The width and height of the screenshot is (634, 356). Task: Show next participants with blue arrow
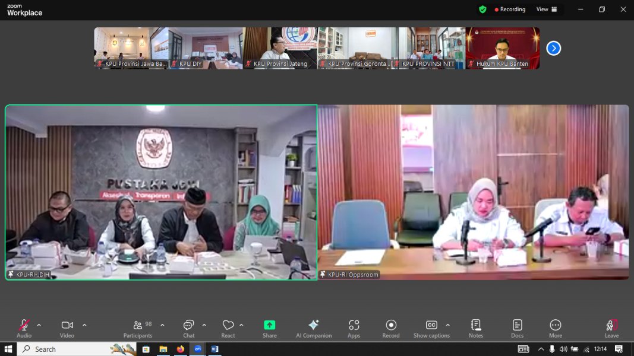(x=553, y=48)
